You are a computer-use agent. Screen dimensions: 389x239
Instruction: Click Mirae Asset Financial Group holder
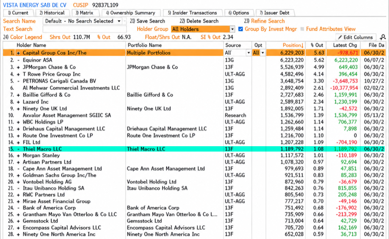tap(56, 201)
